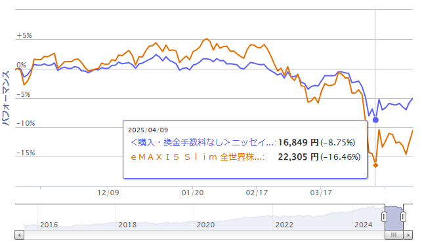
Task: Click the 2016 label in the navigator
Action: click(49, 225)
